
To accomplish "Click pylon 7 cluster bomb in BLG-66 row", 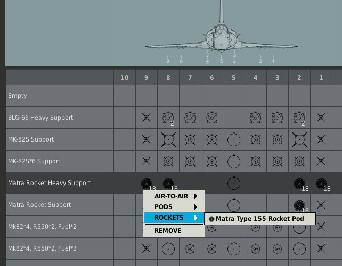I will (x=190, y=118).
